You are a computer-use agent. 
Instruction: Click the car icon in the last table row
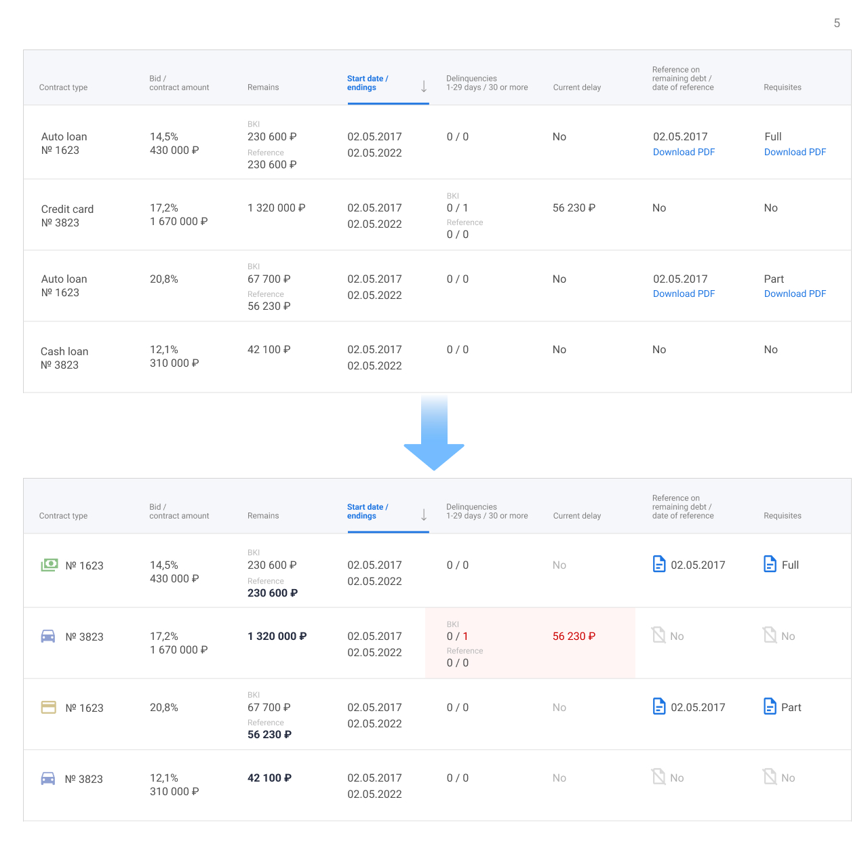coord(48,779)
